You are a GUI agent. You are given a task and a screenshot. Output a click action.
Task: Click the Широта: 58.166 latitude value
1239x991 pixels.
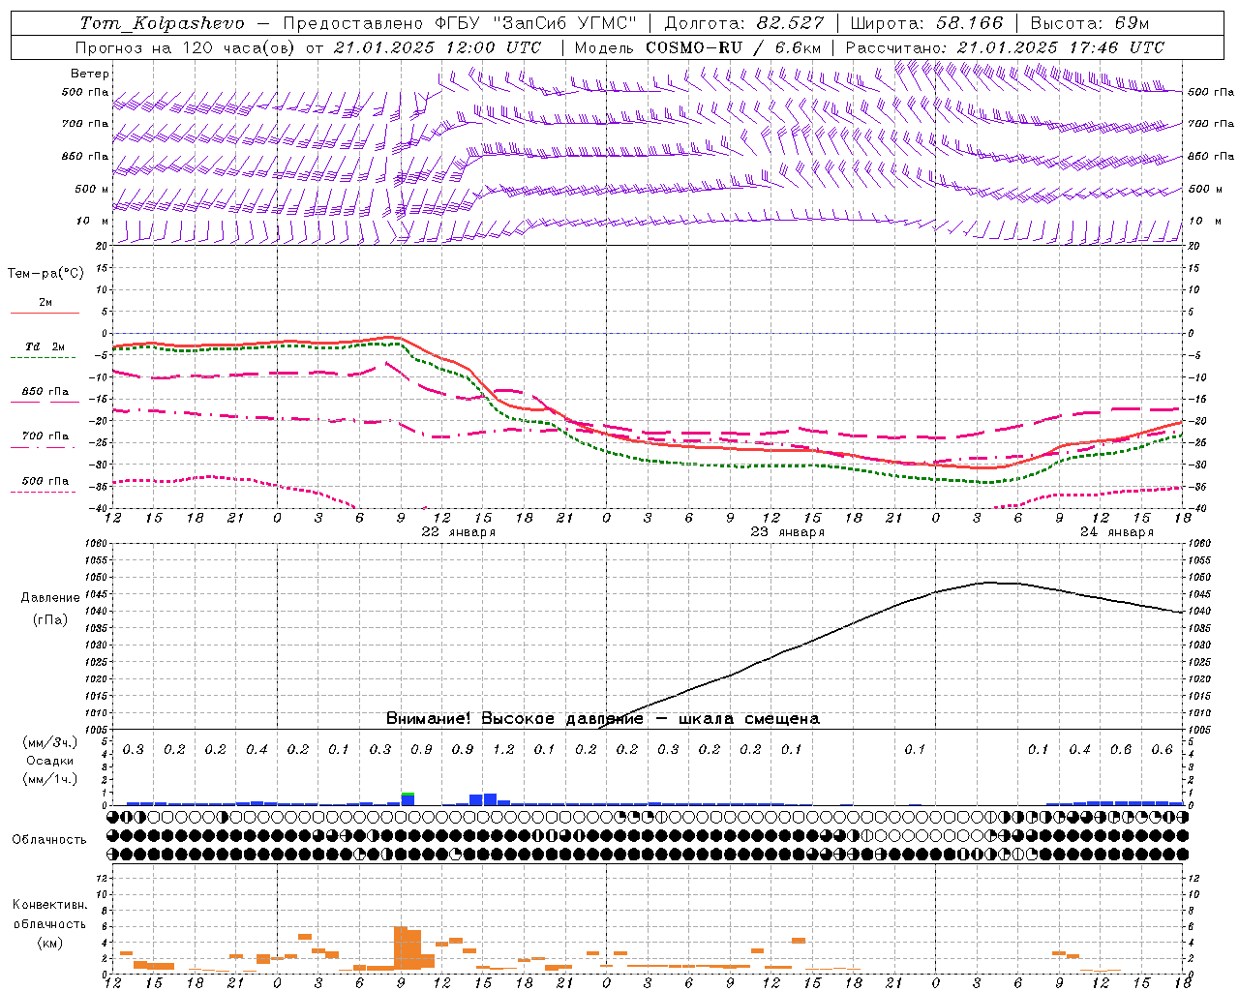coord(926,23)
